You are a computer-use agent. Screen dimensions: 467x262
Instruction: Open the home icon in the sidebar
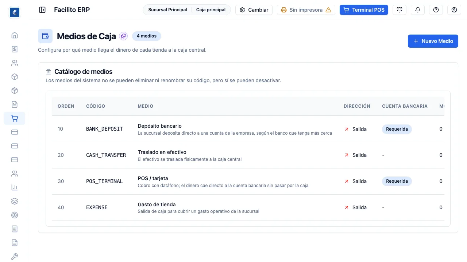[15, 35]
